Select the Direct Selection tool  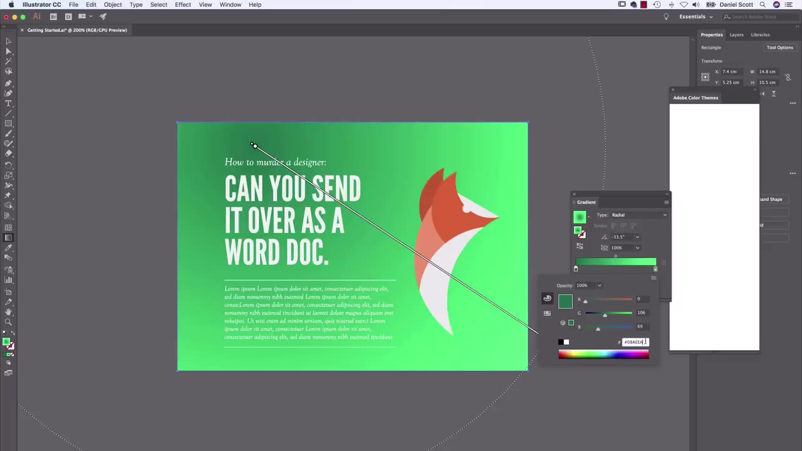[8, 52]
